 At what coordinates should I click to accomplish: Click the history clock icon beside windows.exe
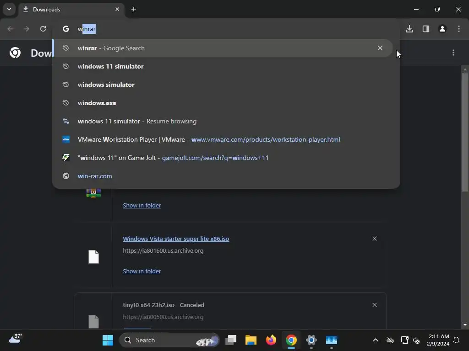(66, 103)
